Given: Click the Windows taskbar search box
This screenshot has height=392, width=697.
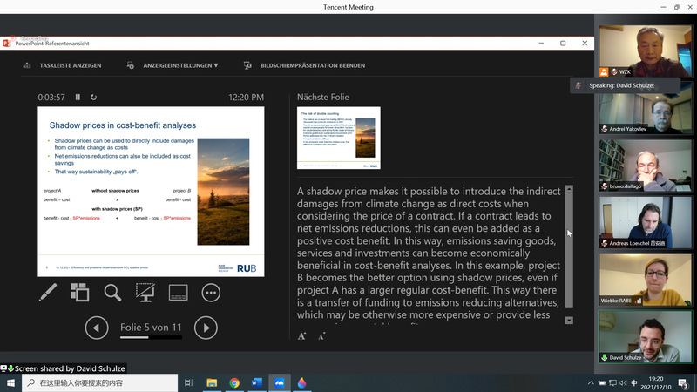Looking at the screenshot, I should tap(99, 382).
